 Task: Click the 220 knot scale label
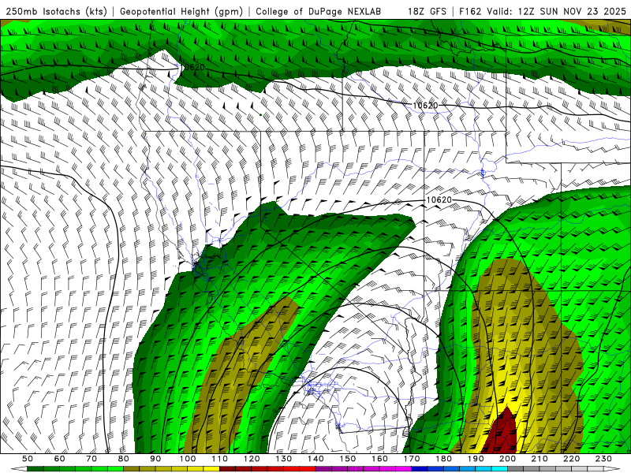click(573, 459)
